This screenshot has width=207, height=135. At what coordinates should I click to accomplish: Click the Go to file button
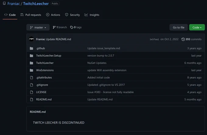179,27
